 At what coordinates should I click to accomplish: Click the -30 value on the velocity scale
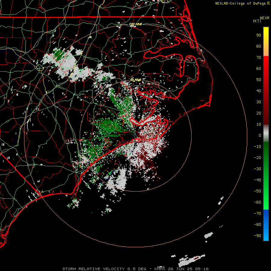pos(257,169)
